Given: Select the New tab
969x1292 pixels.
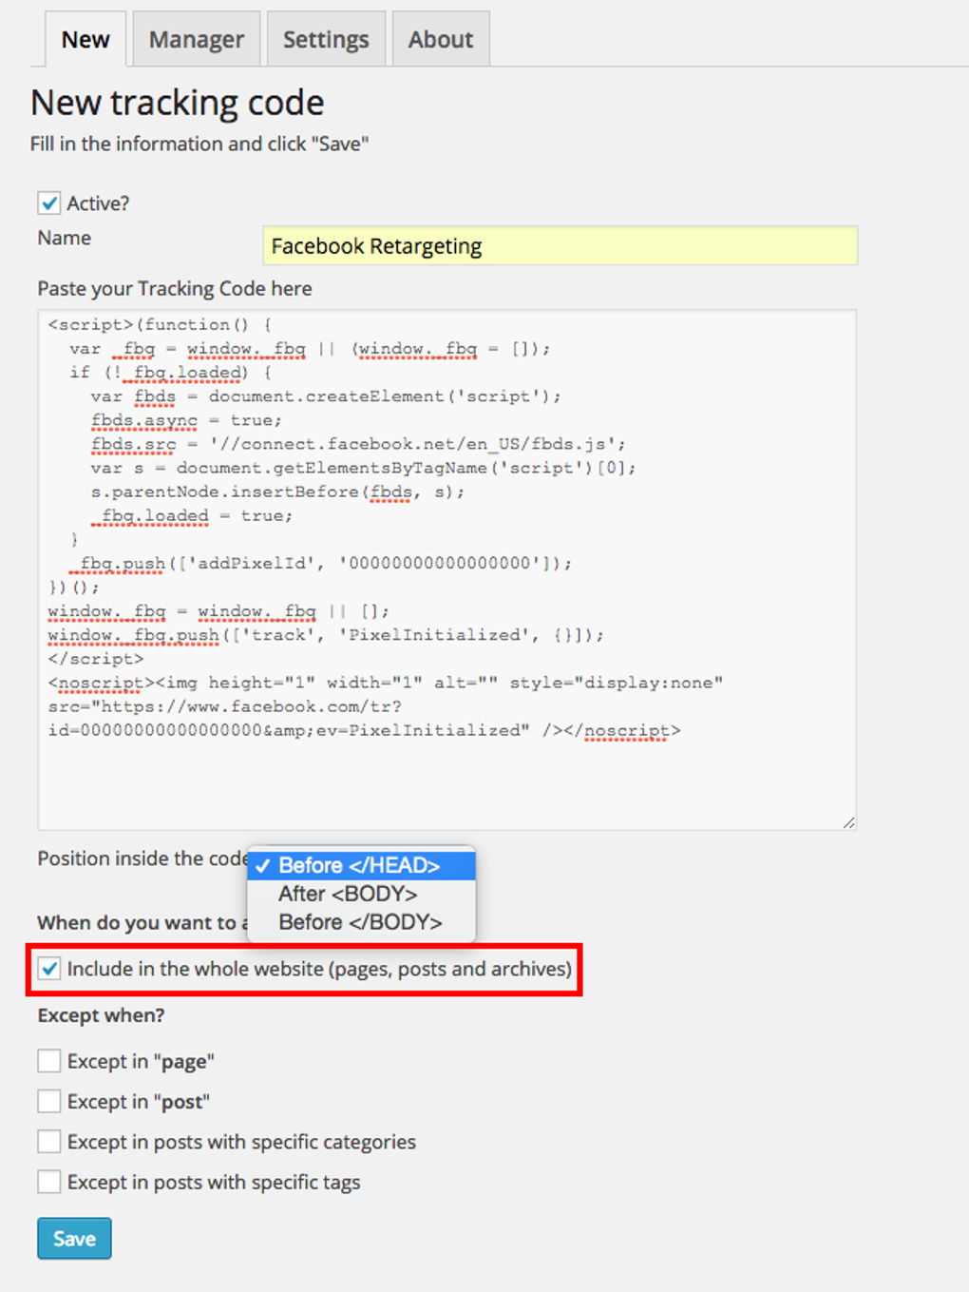Looking at the screenshot, I should pos(85,38).
